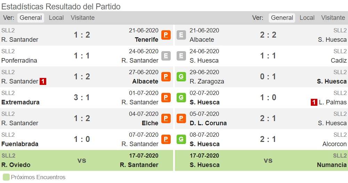Click green G icon beside S. Huesca 08-07-2020

pos(181,139)
